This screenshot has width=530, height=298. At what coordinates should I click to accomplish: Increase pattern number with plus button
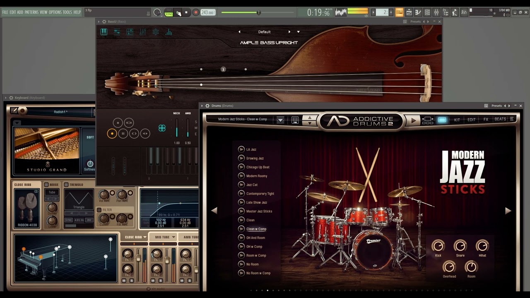click(391, 12)
